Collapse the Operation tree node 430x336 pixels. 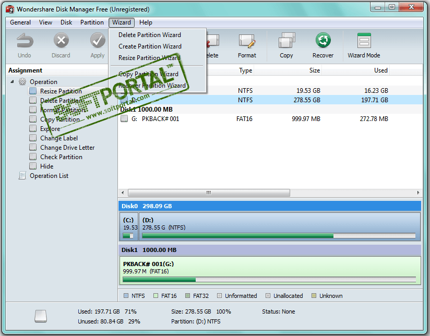pyautogui.click(x=12, y=81)
